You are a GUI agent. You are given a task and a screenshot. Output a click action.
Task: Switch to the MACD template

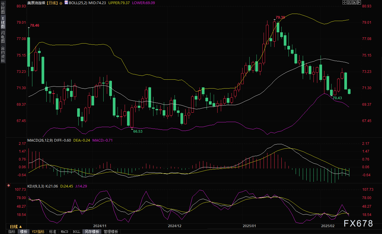64,232
